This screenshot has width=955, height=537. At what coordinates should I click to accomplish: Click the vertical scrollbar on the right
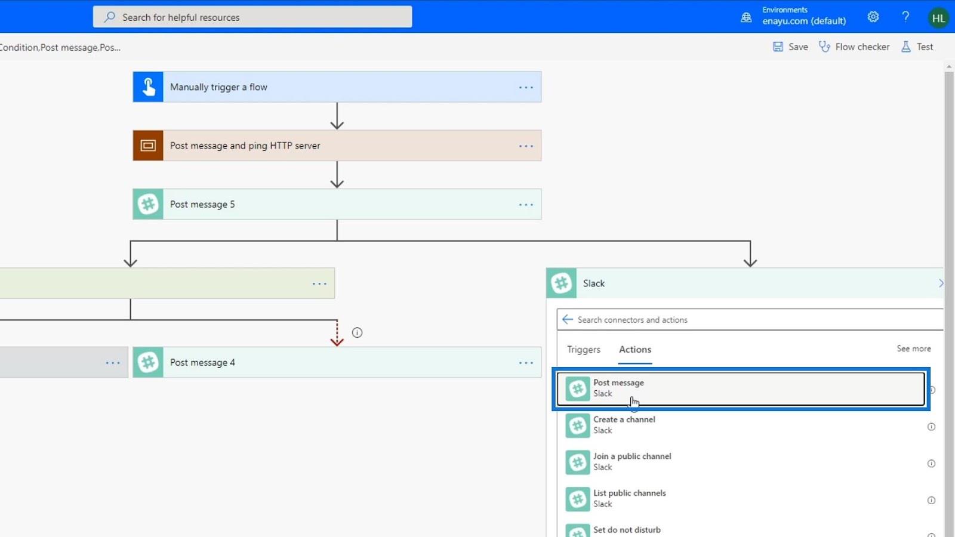[949, 304]
